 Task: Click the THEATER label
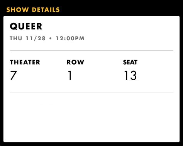(25, 62)
